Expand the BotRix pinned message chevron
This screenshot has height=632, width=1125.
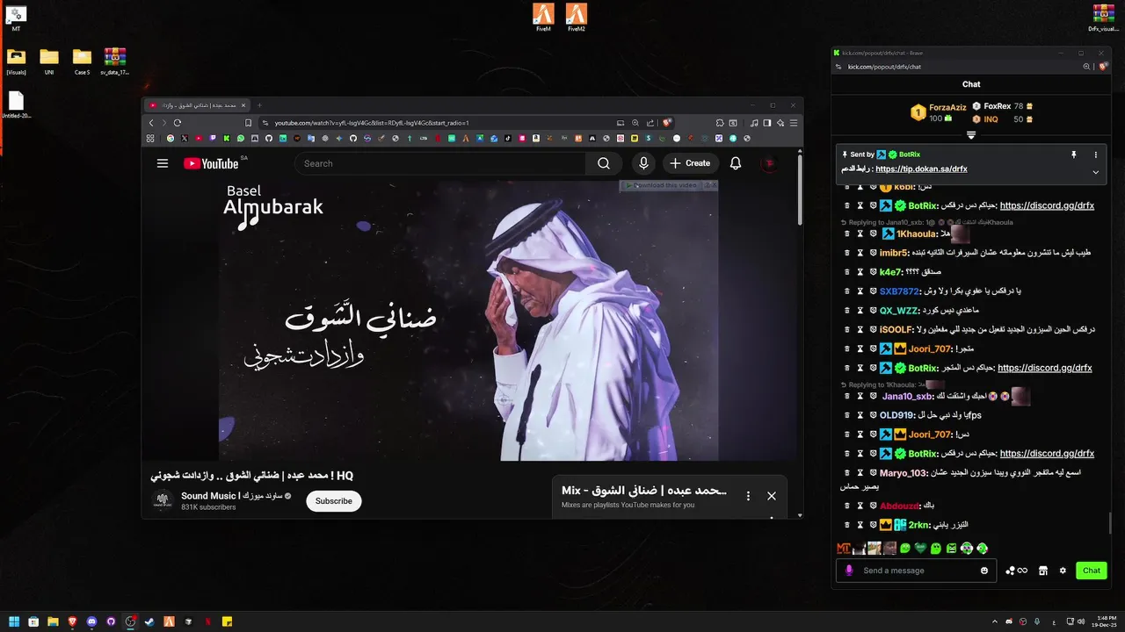[x=1096, y=172]
